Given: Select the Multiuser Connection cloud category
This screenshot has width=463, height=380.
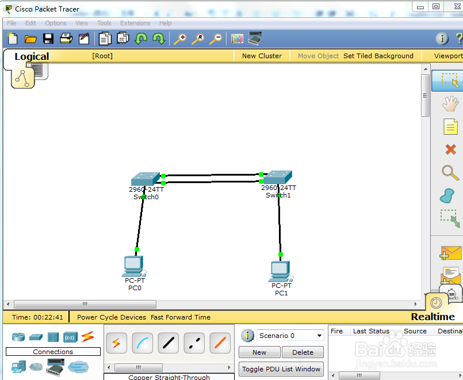Looking at the screenshot, I should point(78,367).
